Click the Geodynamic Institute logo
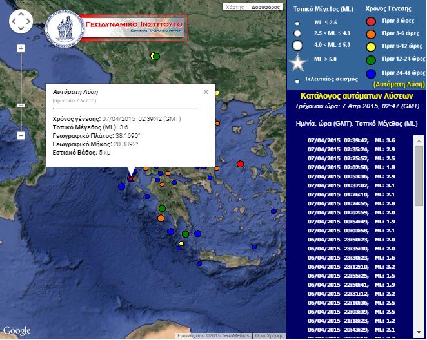427x340 pixels. coord(123,26)
